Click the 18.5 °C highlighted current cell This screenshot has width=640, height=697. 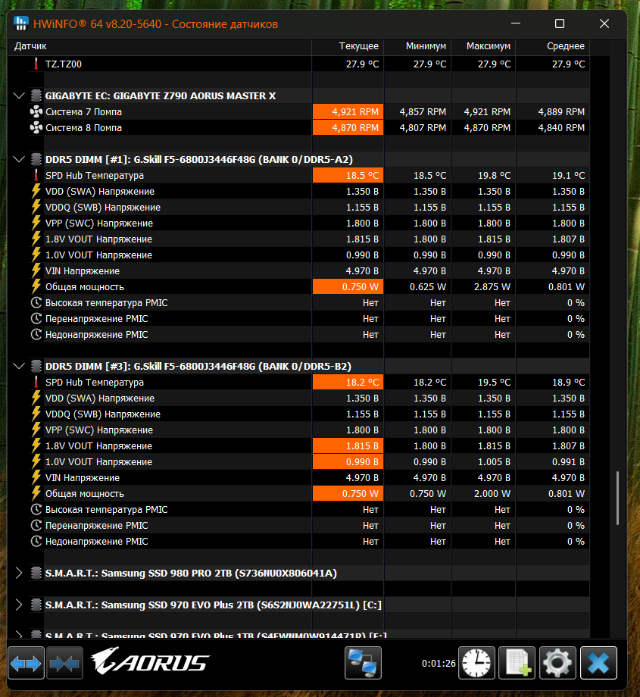coord(348,175)
